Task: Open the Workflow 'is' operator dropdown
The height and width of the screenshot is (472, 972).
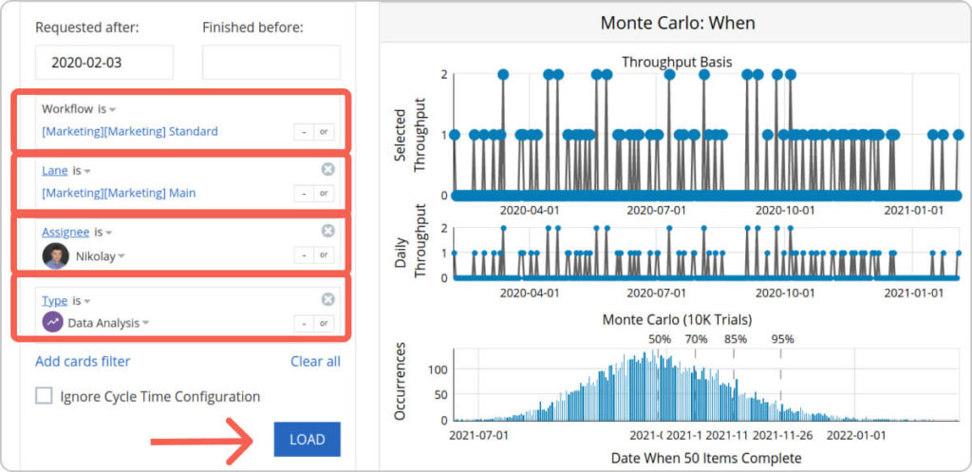Action: pos(106,109)
